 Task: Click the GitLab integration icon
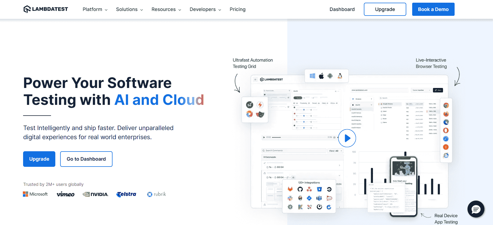pyautogui.click(x=290, y=189)
